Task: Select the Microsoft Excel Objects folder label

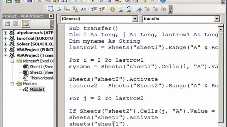Action: click(38, 61)
